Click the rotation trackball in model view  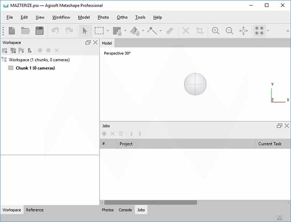(x=195, y=84)
